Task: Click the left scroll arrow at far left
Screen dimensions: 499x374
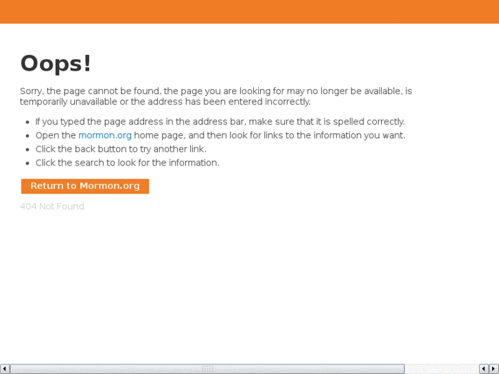Action: pos(5,369)
